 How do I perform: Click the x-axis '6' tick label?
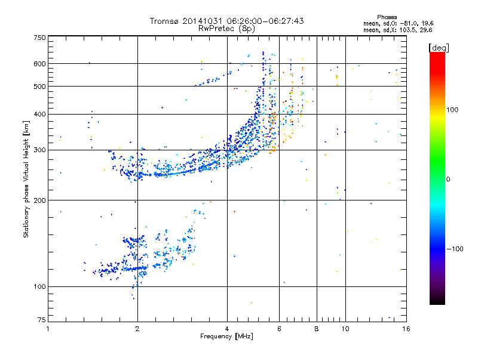click(x=279, y=329)
